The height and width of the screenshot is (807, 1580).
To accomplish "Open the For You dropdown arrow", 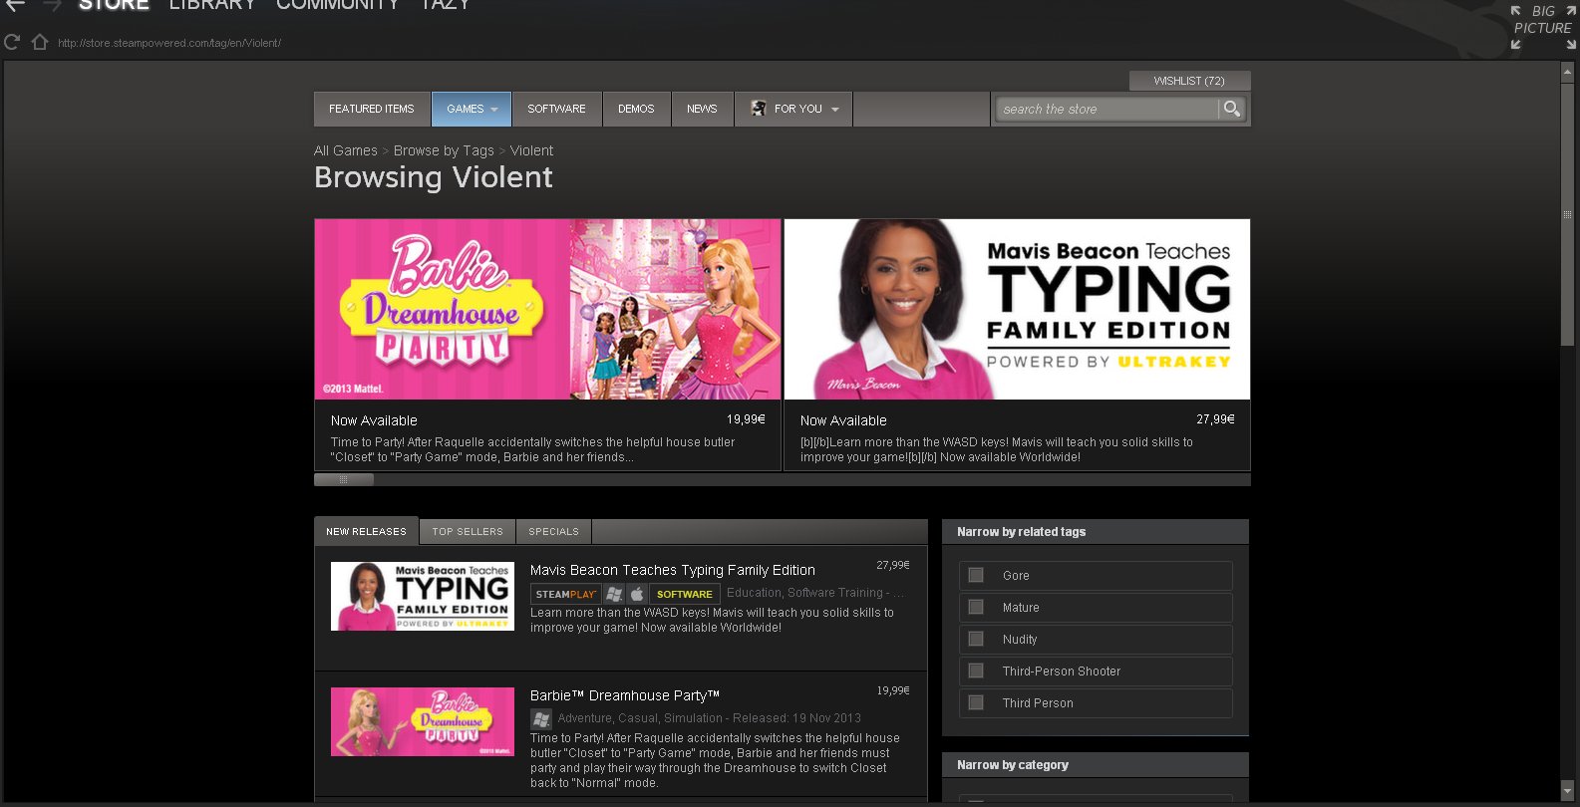I will coord(835,110).
